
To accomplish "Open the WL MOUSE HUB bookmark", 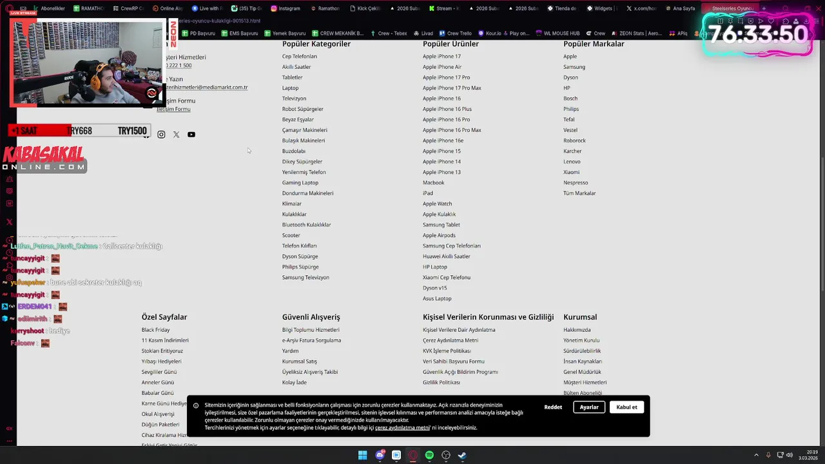I will (x=558, y=34).
